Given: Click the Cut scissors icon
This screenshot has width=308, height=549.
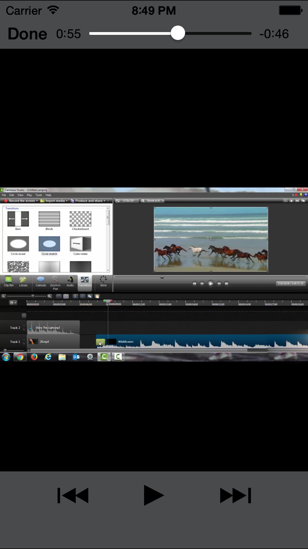Looking at the screenshot, I should pyautogui.click(x=75, y=296).
